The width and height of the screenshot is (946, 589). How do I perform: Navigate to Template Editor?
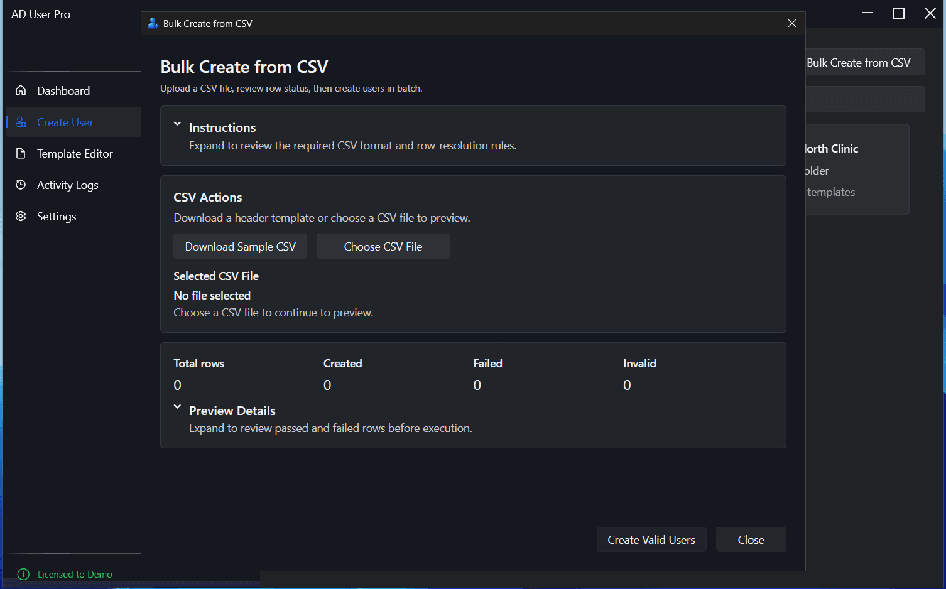pyautogui.click(x=75, y=153)
